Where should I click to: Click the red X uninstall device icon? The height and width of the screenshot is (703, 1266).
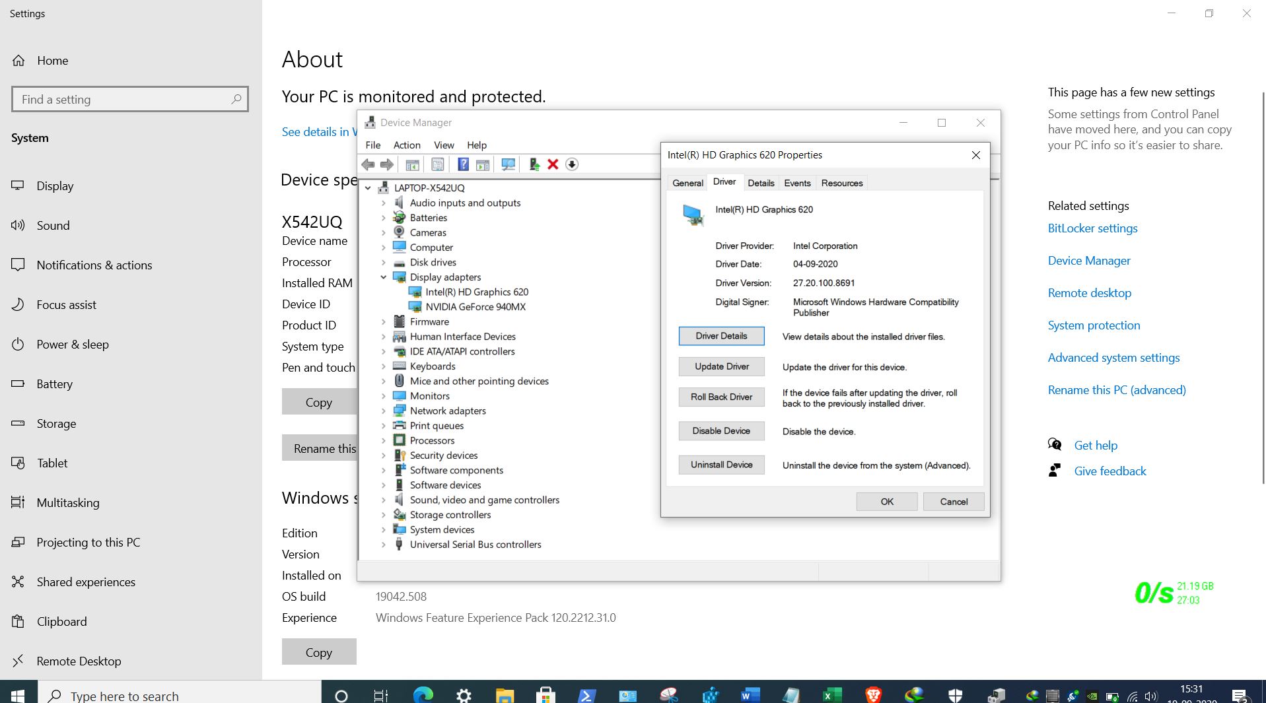click(x=553, y=164)
